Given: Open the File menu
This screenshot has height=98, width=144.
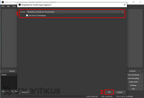Looking at the screenshot, I should point(3,6).
